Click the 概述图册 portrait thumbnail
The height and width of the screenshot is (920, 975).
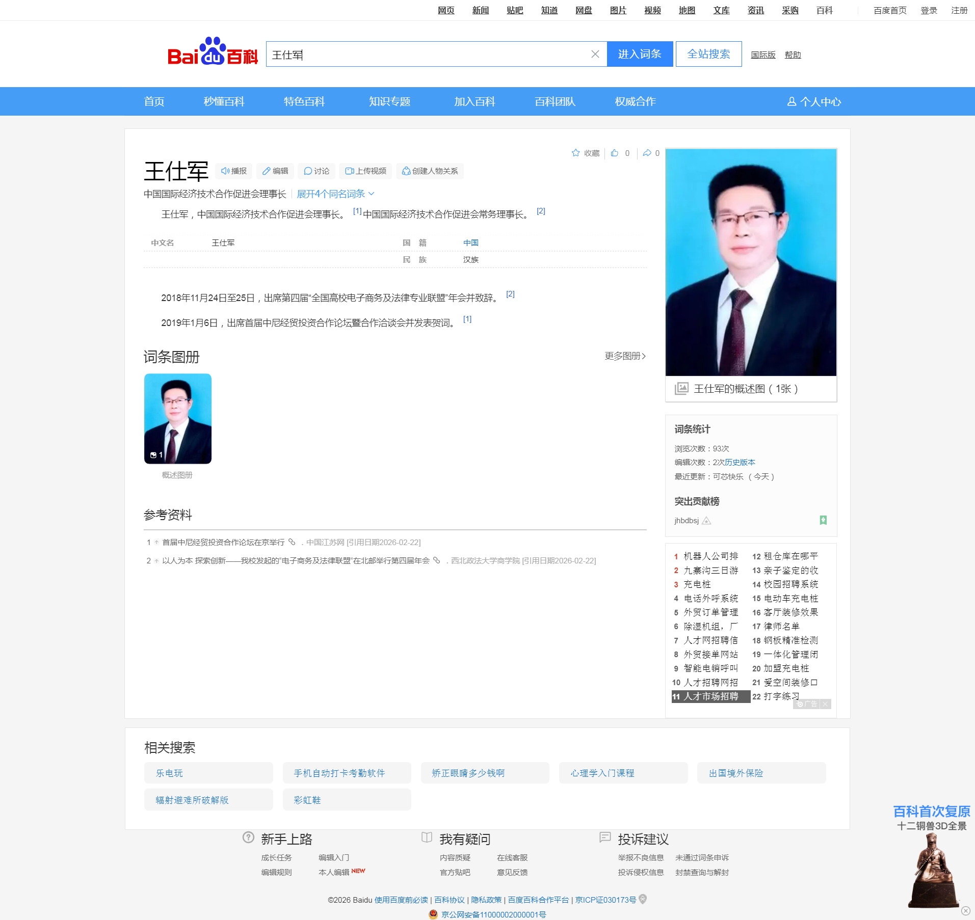click(177, 418)
